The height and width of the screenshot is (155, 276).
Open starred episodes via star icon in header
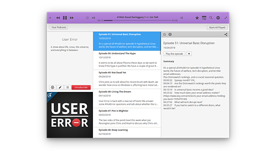point(197,18)
